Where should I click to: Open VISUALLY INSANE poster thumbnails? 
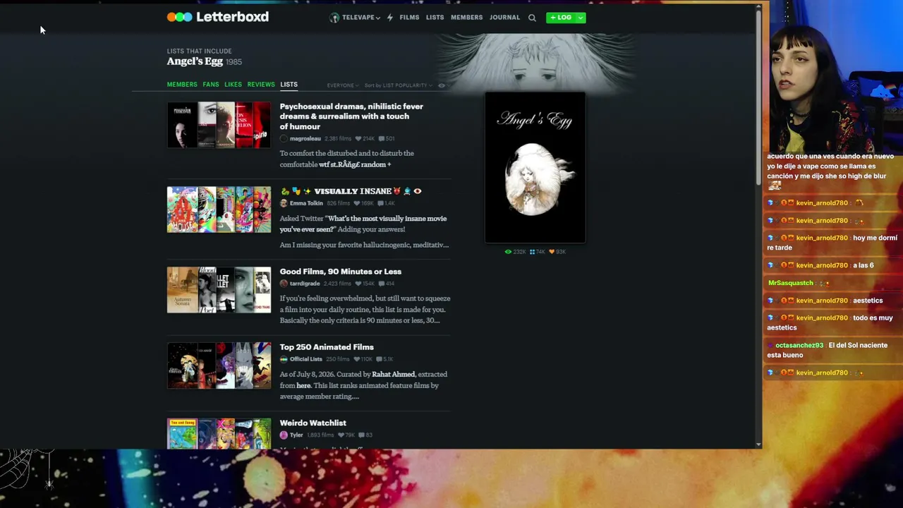click(219, 210)
